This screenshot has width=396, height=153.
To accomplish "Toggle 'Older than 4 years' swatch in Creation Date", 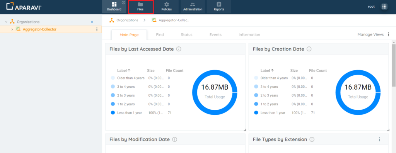I will 256,78.
